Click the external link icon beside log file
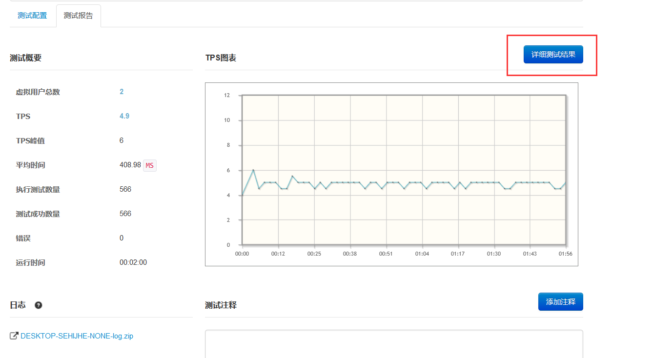This screenshot has width=653, height=358. coord(14,336)
